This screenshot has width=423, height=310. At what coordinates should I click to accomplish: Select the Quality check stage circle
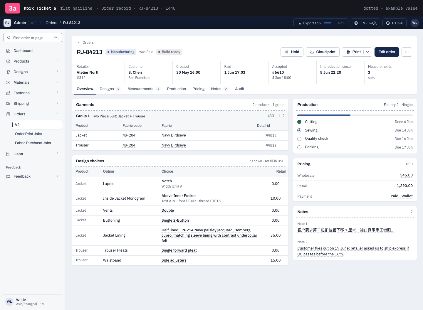coord(299,139)
